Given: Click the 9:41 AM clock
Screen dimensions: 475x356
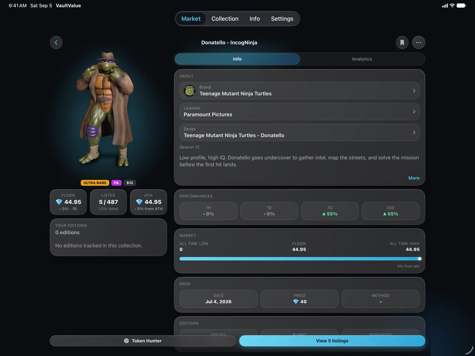Looking at the screenshot, I should (18, 6).
